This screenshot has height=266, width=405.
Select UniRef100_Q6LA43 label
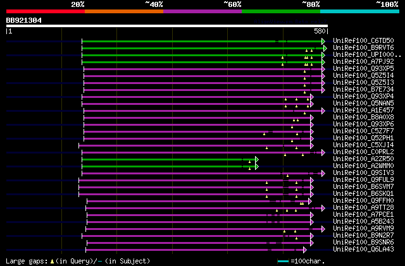[x=363, y=250]
